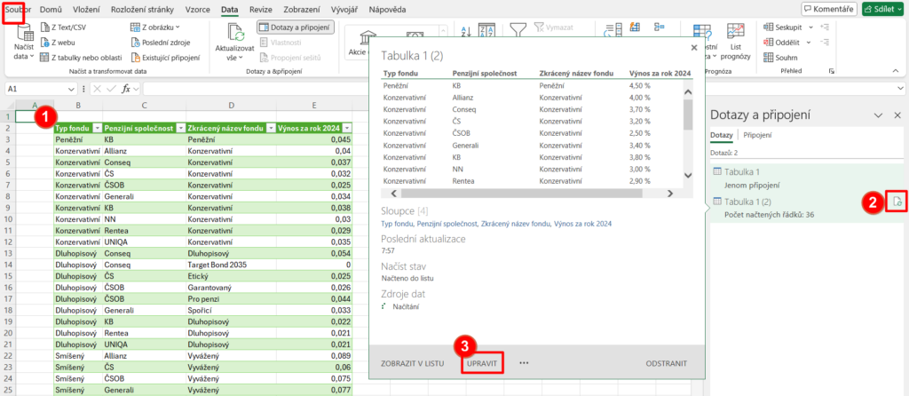
Task: Choose Z webu data source
Action: (x=58, y=43)
